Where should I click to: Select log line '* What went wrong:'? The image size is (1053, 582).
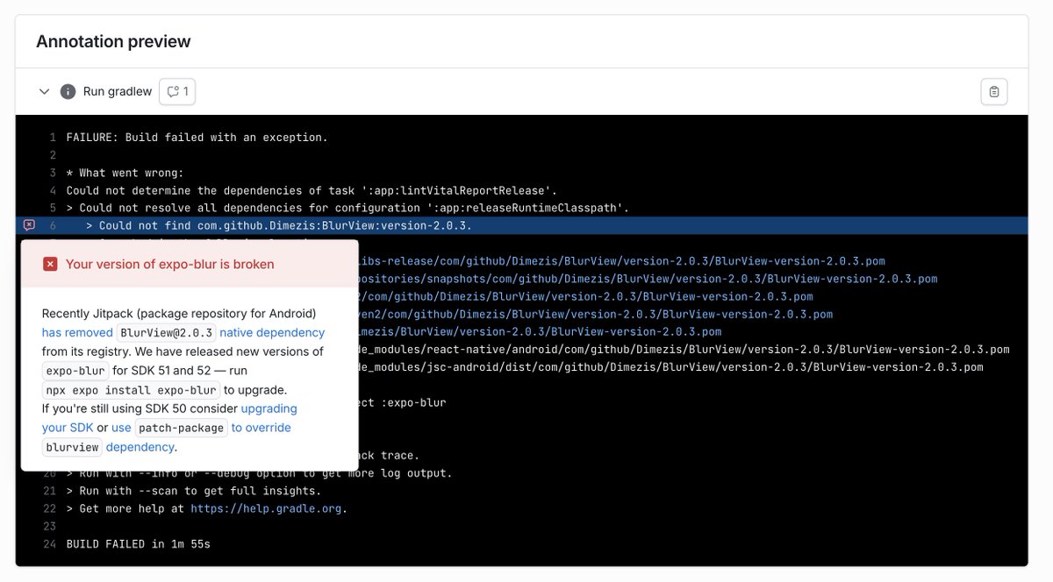pyautogui.click(x=125, y=173)
